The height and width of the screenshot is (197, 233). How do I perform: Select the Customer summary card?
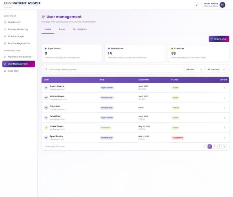point(199,53)
